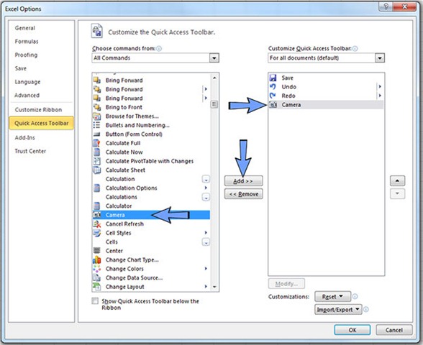The height and width of the screenshot is (345, 423).
Task: Click the Move Up arrow button
Action: pyautogui.click(x=397, y=181)
